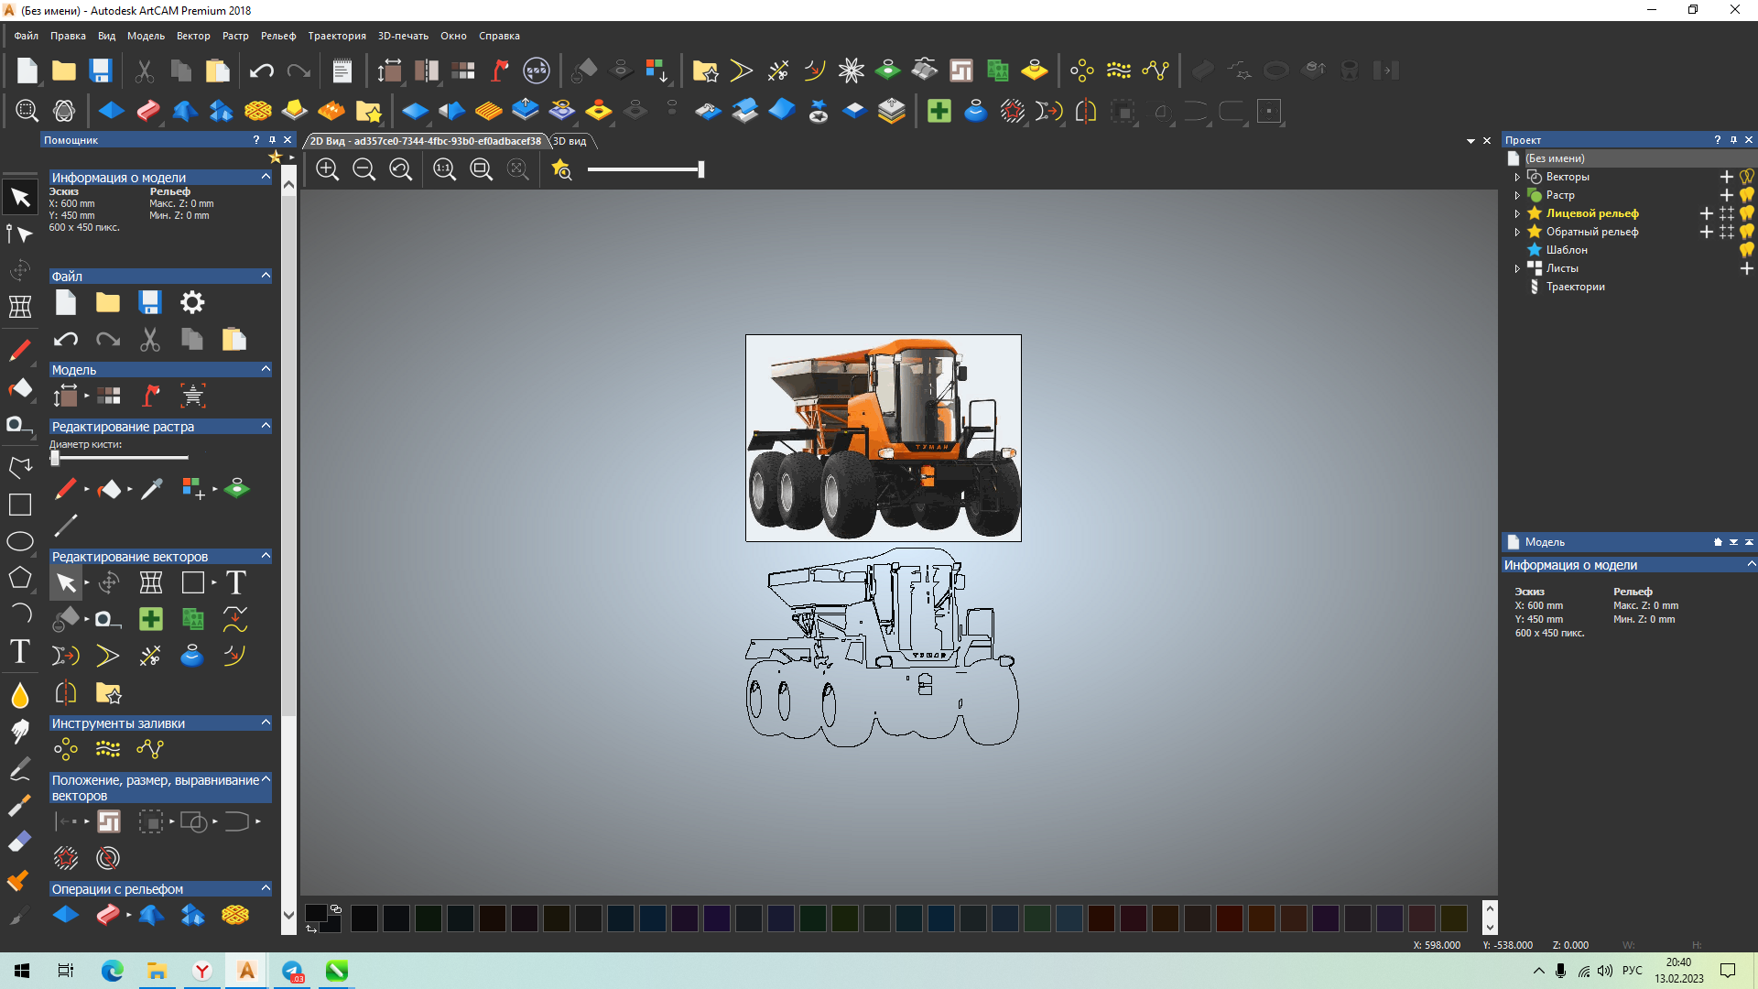Click Undo arrow in top toolbar
Viewport: 1758px width, 989px height.
coord(262,71)
